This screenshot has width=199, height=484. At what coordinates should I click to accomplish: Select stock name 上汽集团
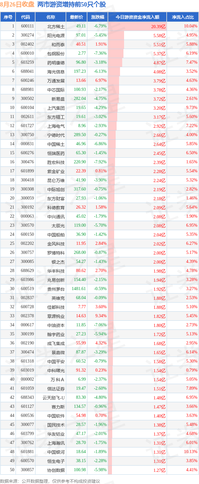[56, 108]
